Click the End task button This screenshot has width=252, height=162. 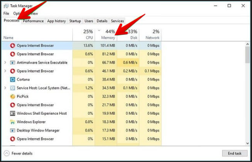point(235,153)
